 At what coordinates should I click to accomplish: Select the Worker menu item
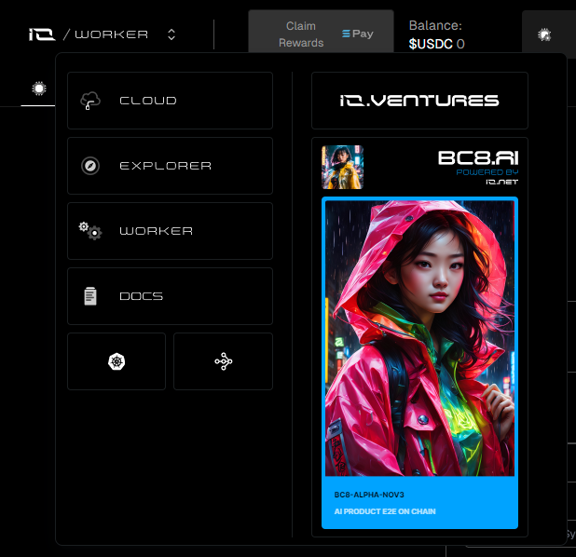tap(170, 231)
